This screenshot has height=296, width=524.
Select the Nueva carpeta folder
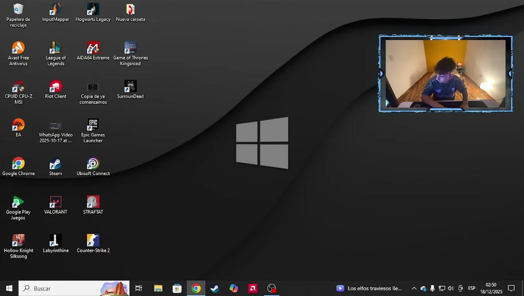tap(131, 12)
